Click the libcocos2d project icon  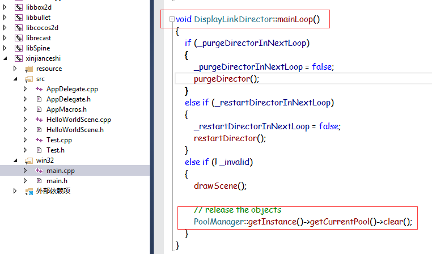[19, 28]
